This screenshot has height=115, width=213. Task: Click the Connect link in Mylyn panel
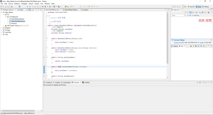(176, 42)
